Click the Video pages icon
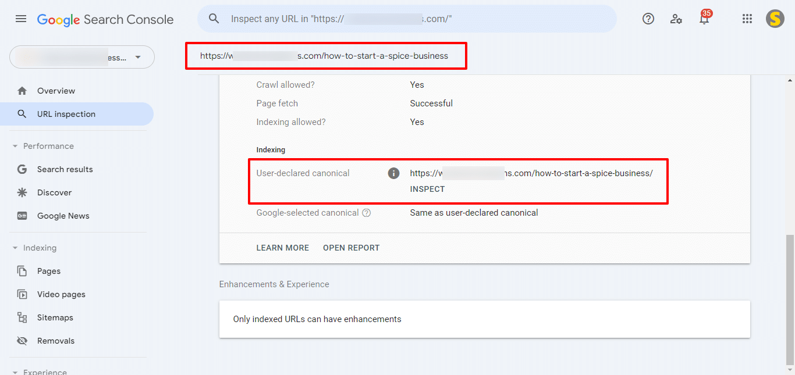The height and width of the screenshot is (375, 795). pyautogui.click(x=22, y=294)
